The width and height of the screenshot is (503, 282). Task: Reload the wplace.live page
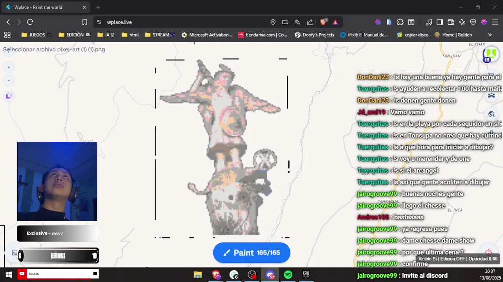(30, 22)
